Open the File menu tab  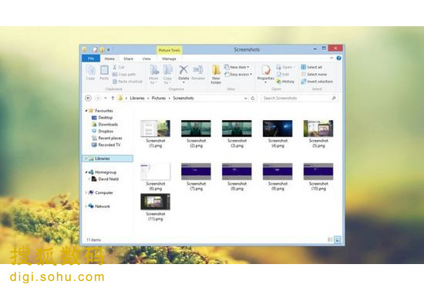(91, 59)
